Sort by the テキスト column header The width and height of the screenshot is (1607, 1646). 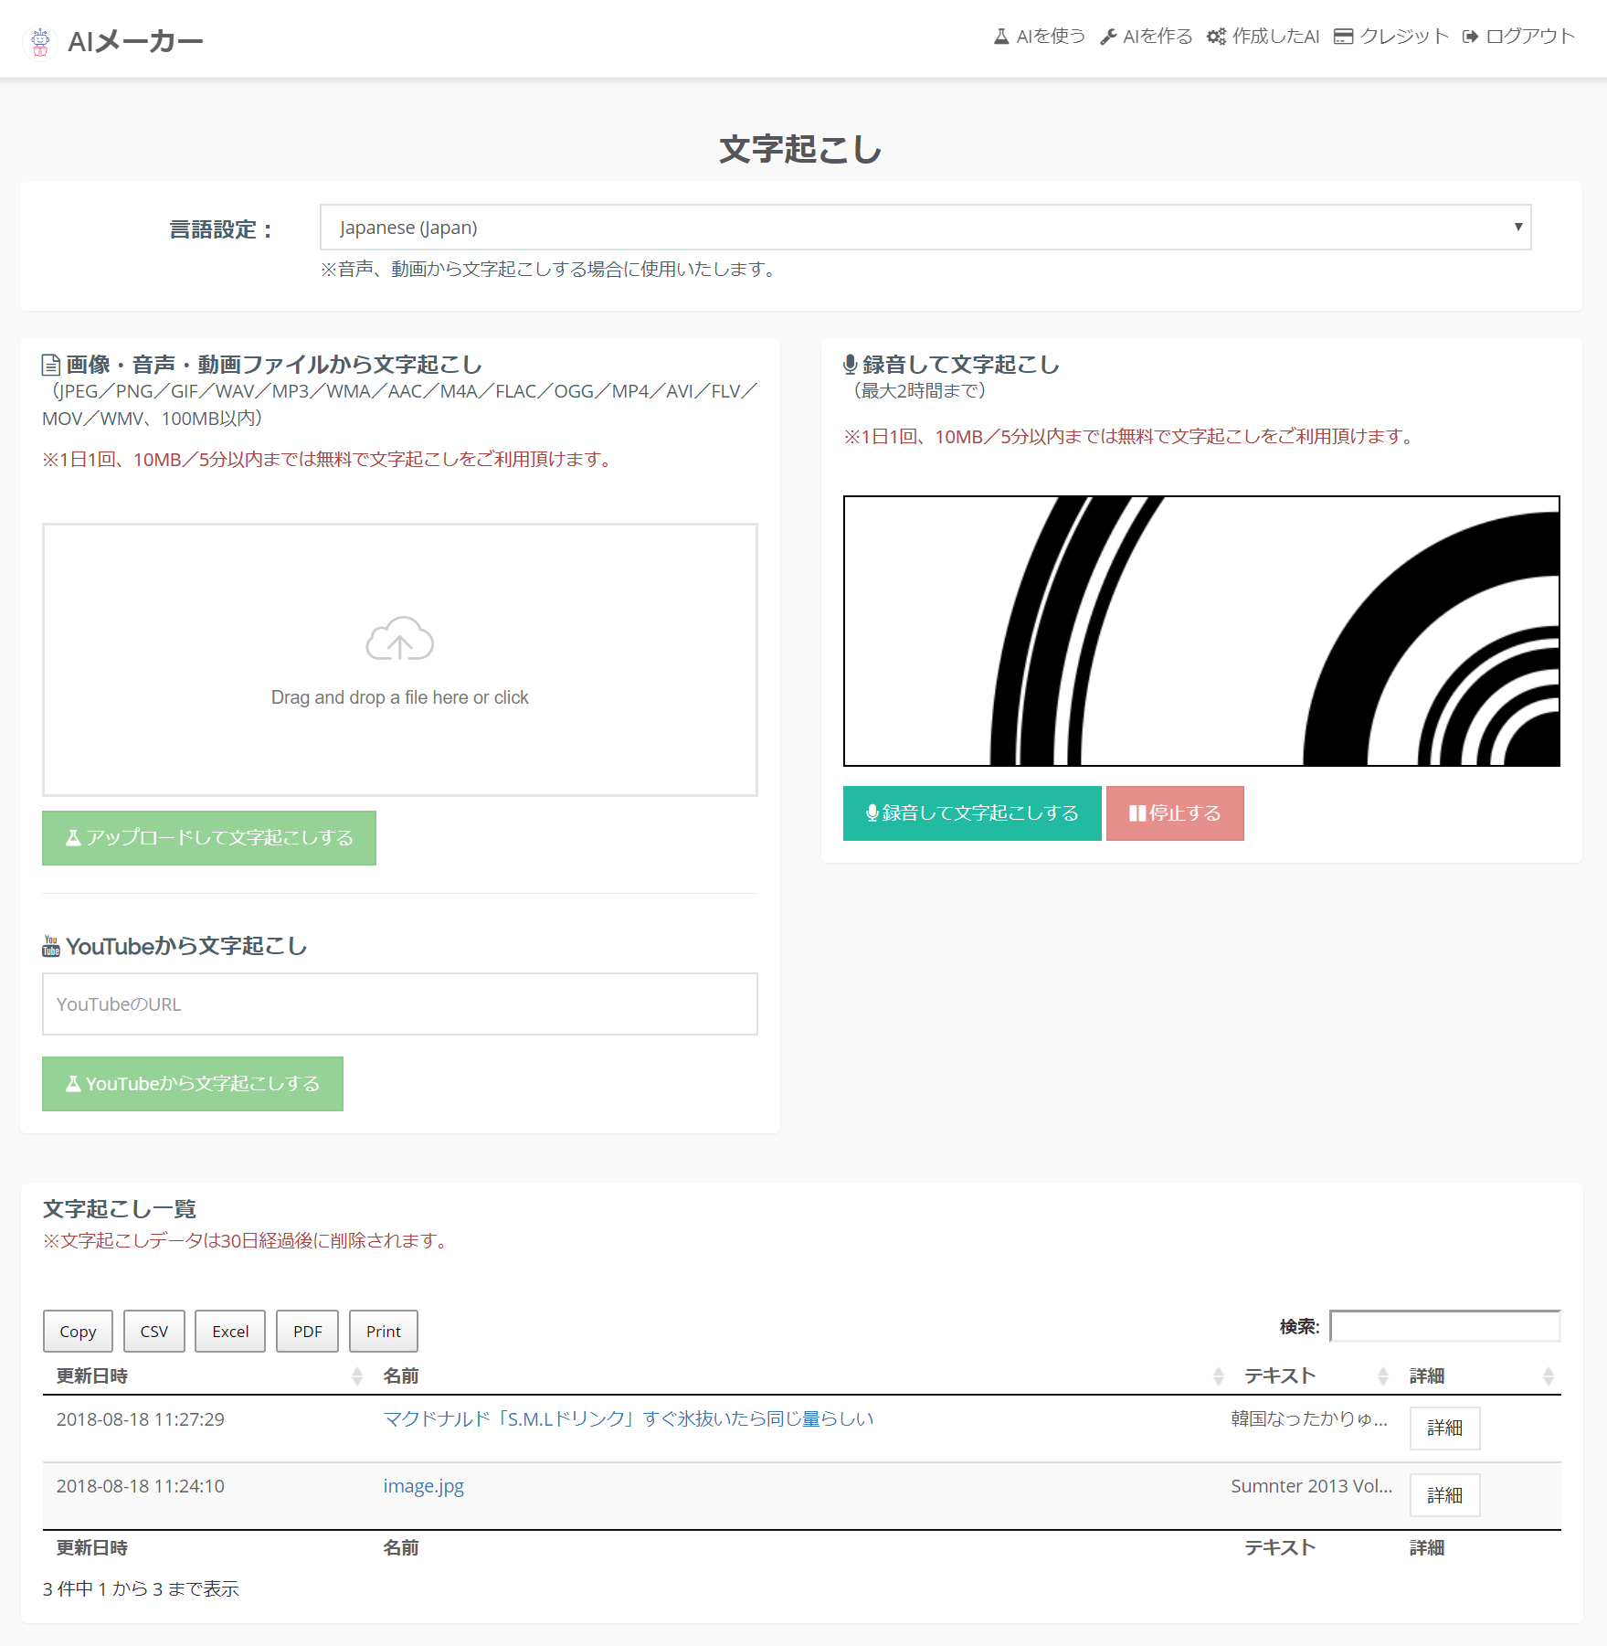[1313, 1376]
